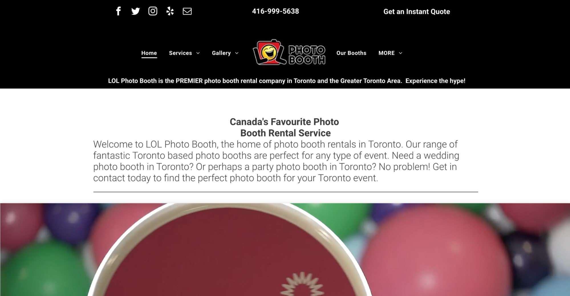
Task: Open the Services menu label
Action: (x=180, y=53)
